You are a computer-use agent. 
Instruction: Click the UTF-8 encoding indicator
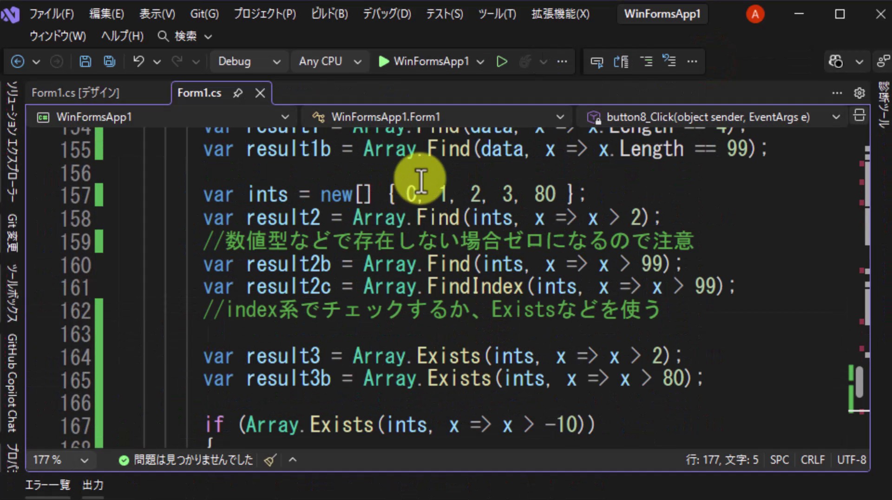(851, 460)
